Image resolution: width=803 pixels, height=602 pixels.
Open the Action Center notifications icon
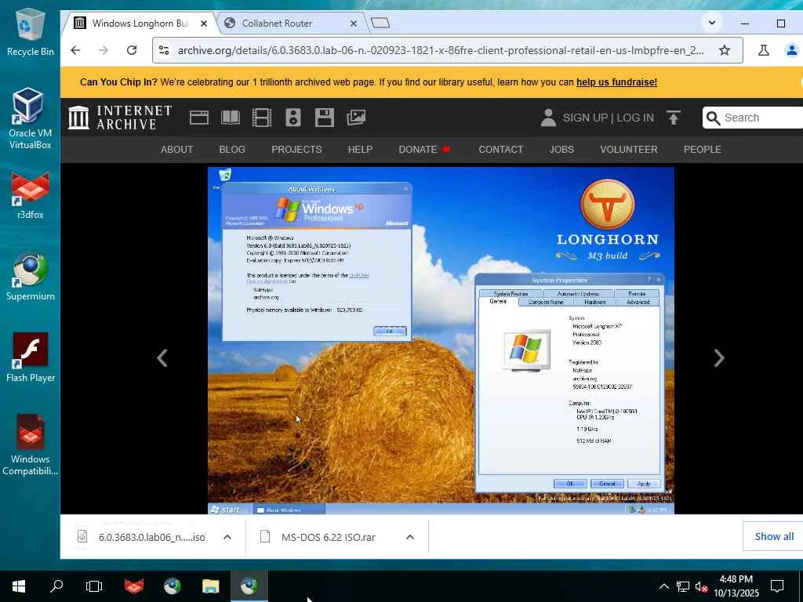777,586
